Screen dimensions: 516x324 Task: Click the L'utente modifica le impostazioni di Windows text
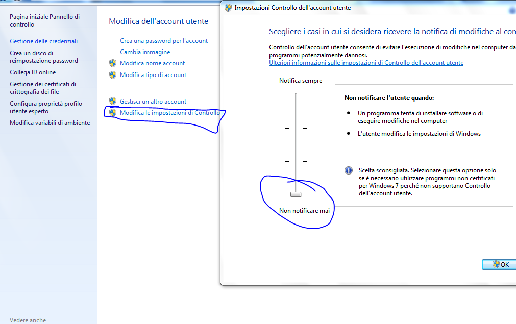coord(419,134)
